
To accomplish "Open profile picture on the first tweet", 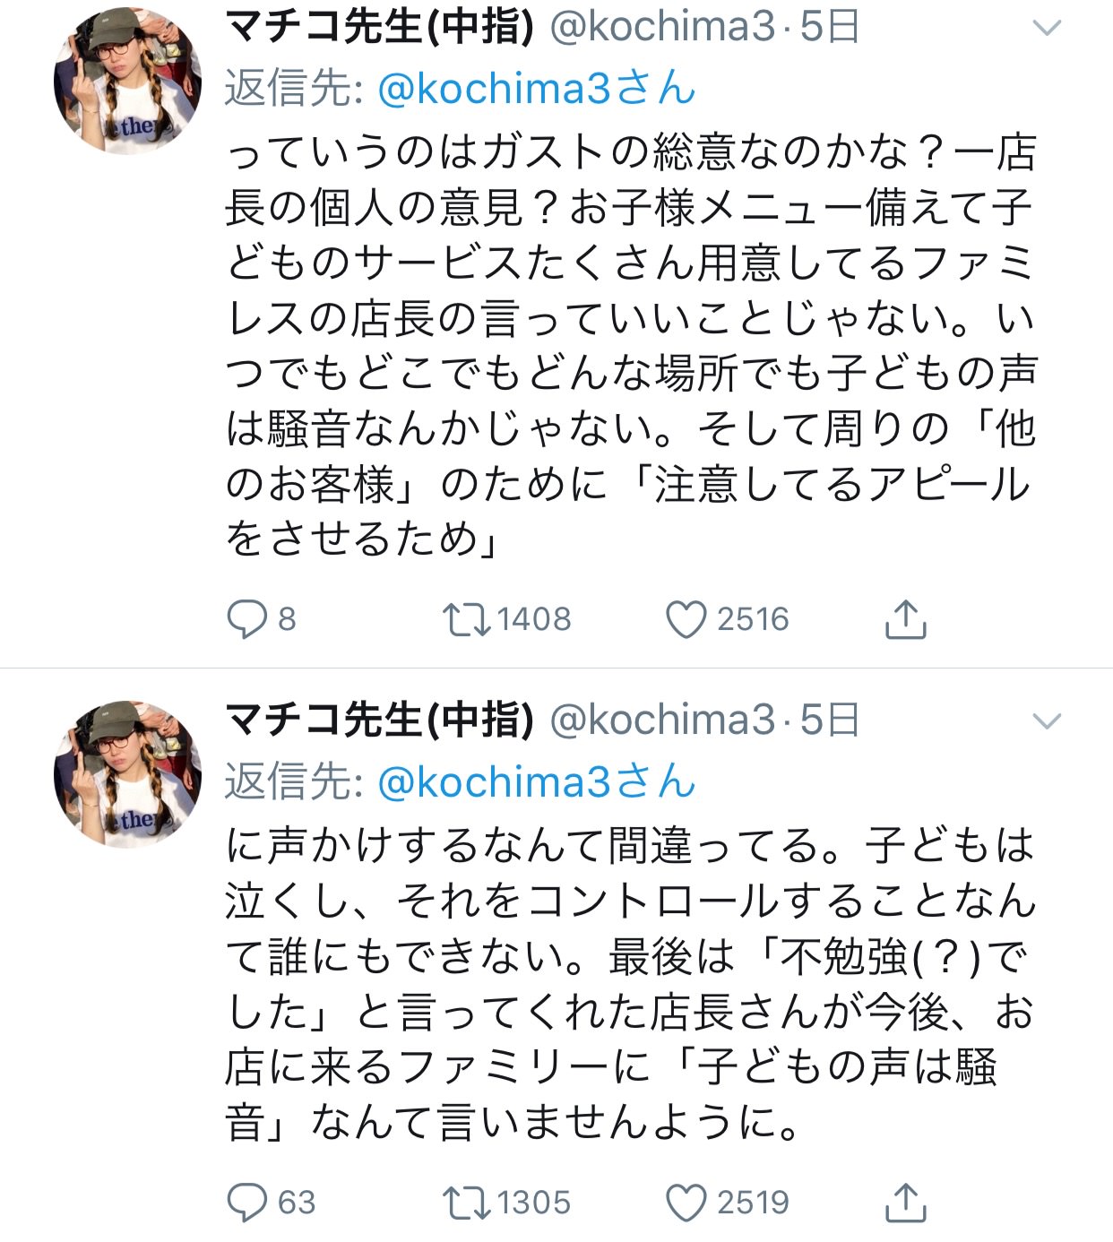I will pos(127,82).
